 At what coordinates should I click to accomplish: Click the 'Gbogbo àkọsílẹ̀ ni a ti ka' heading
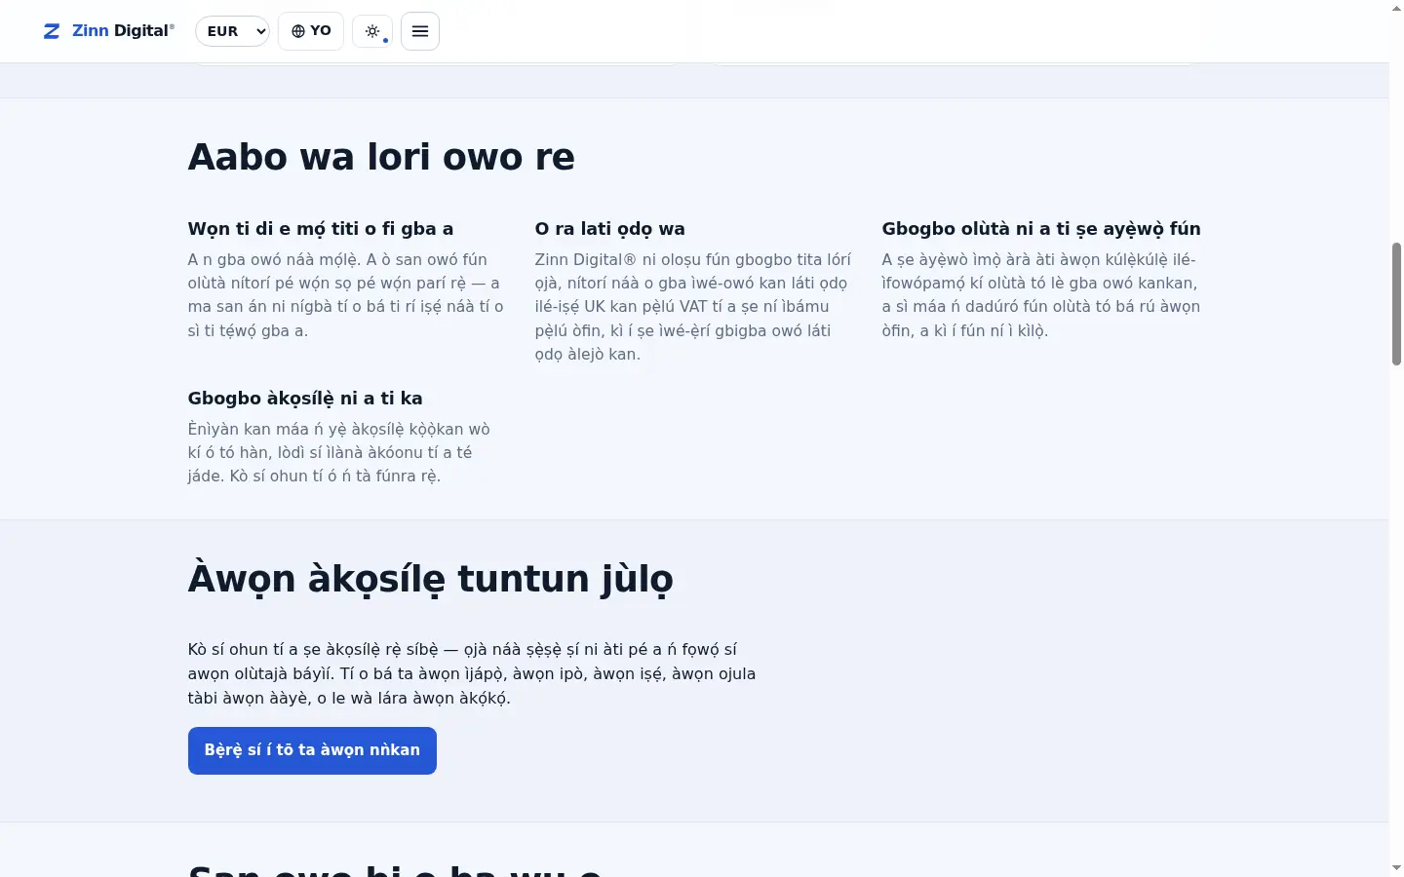click(305, 399)
